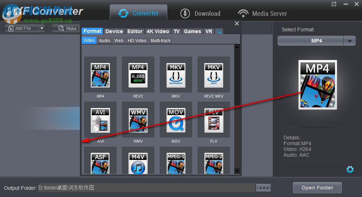Switch to the Audio sub-tab

tap(104, 40)
